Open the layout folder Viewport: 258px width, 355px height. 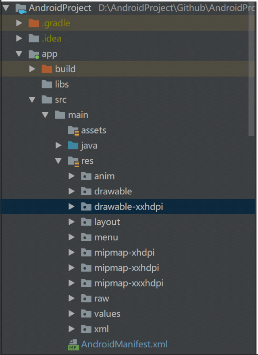click(x=108, y=222)
